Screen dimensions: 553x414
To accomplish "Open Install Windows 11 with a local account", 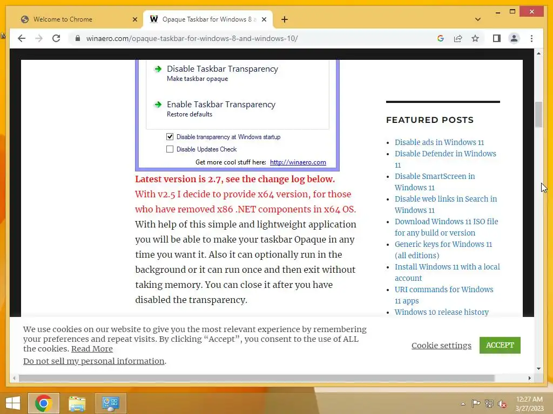I will pos(447,272).
